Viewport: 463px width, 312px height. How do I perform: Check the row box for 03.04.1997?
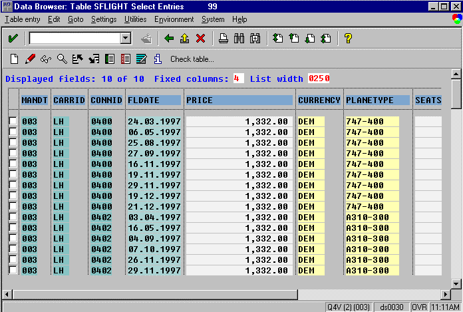(x=13, y=218)
